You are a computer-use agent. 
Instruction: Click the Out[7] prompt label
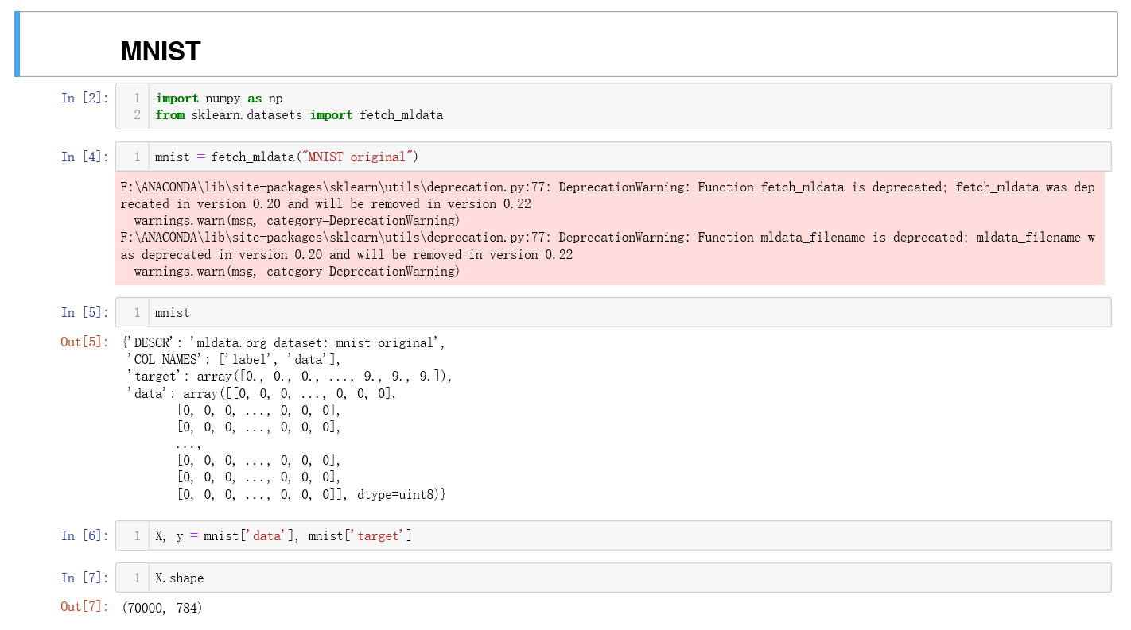[84, 606]
